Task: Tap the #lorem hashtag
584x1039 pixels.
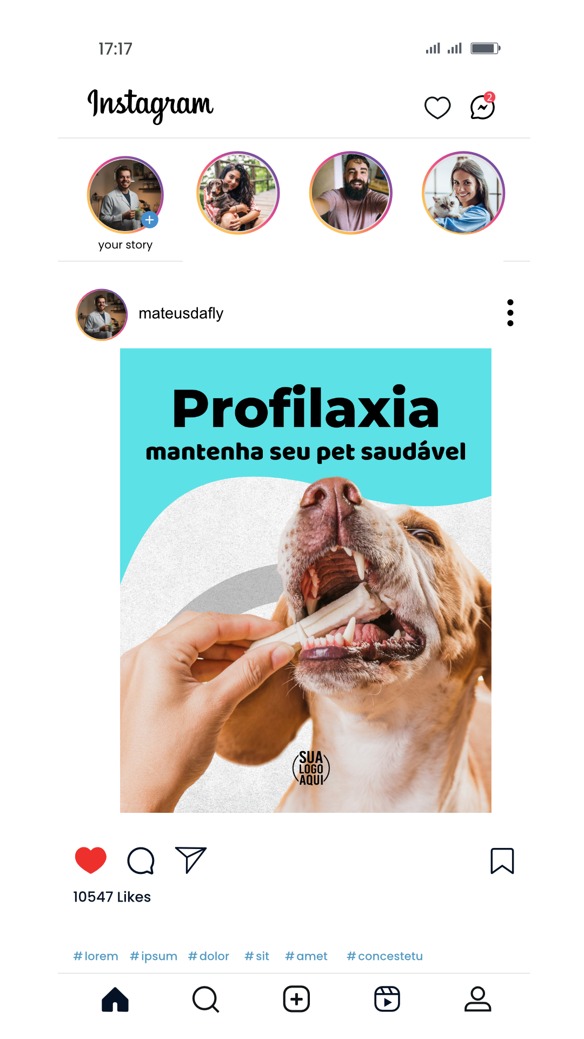Action: click(96, 956)
